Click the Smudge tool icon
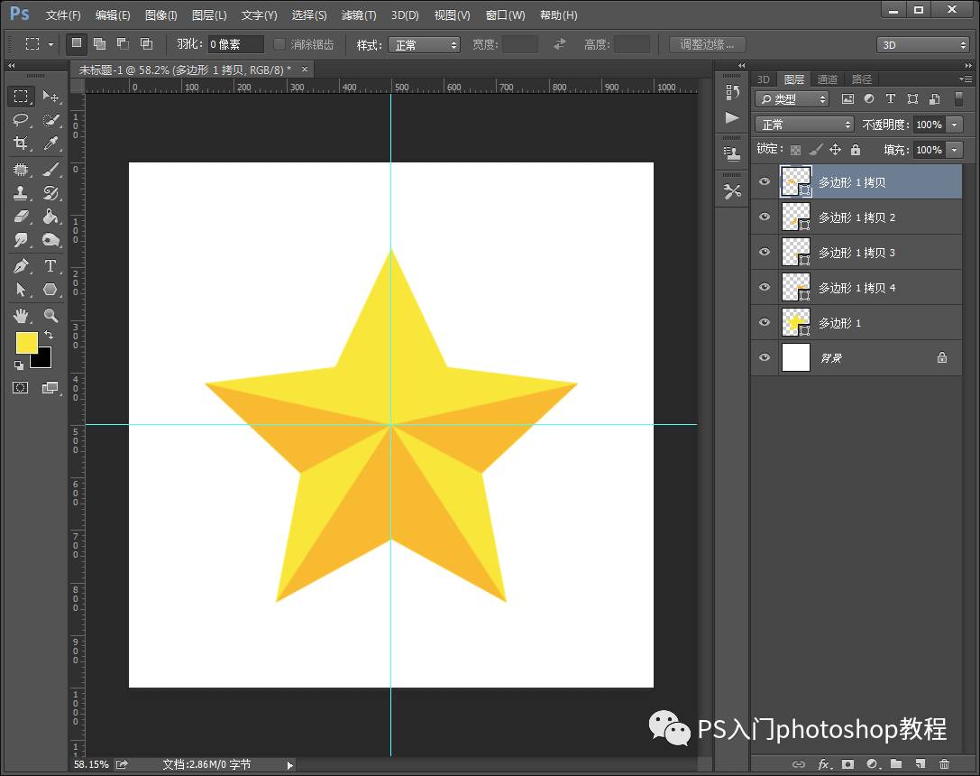Screen dimensions: 980x776 [x=21, y=240]
